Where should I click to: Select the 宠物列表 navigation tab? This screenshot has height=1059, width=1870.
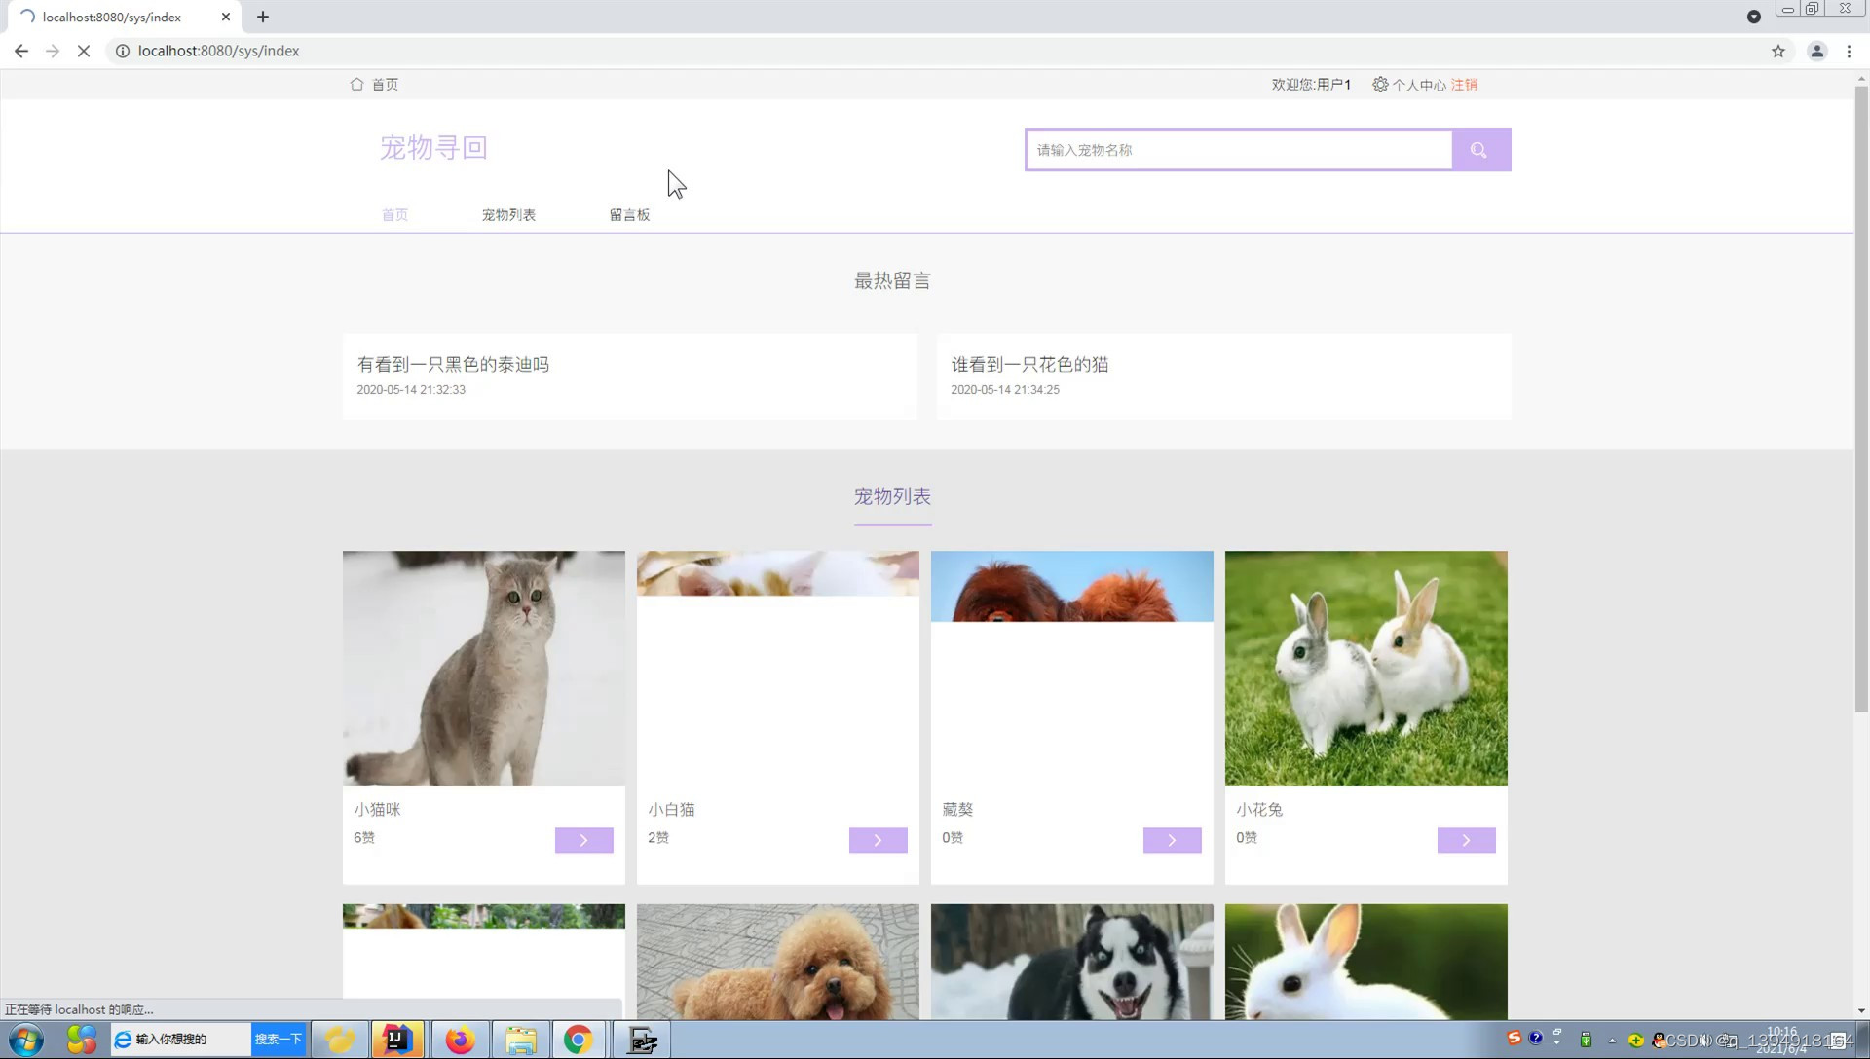click(508, 215)
